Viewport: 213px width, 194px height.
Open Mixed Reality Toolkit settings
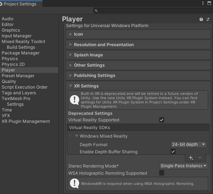(x=23, y=42)
